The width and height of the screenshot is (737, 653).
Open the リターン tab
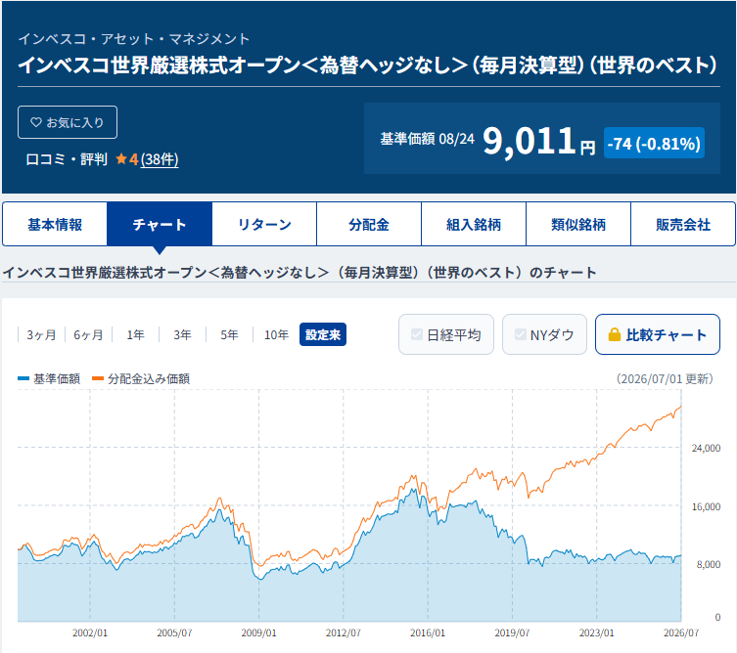click(x=264, y=224)
